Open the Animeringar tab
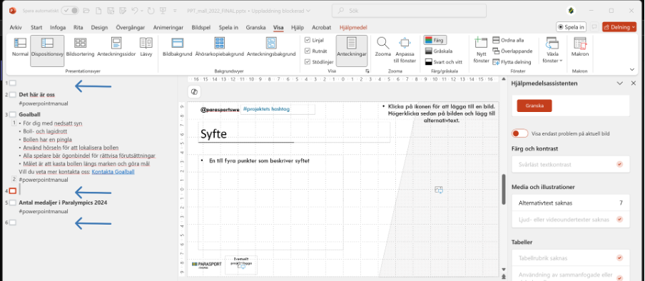Image resolution: width=645 pixels, height=281 pixels. click(x=168, y=28)
